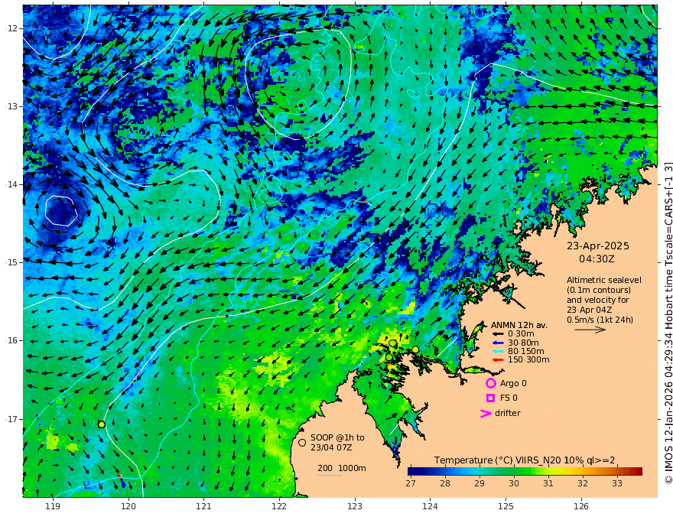Click the vertical IMOS copyright timestamp text
673x520 pixels.
pos(668,323)
